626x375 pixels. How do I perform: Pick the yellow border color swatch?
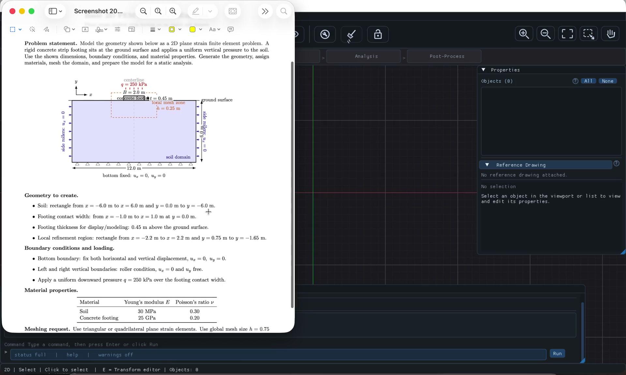[172, 29]
